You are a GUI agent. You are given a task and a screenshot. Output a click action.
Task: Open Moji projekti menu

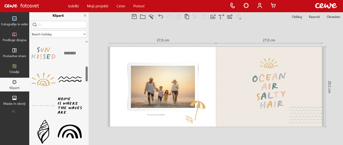(98, 6)
